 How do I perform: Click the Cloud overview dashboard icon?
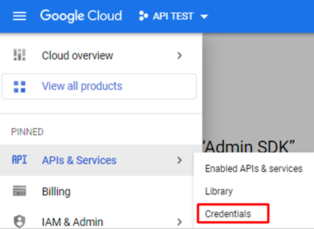(x=19, y=55)
